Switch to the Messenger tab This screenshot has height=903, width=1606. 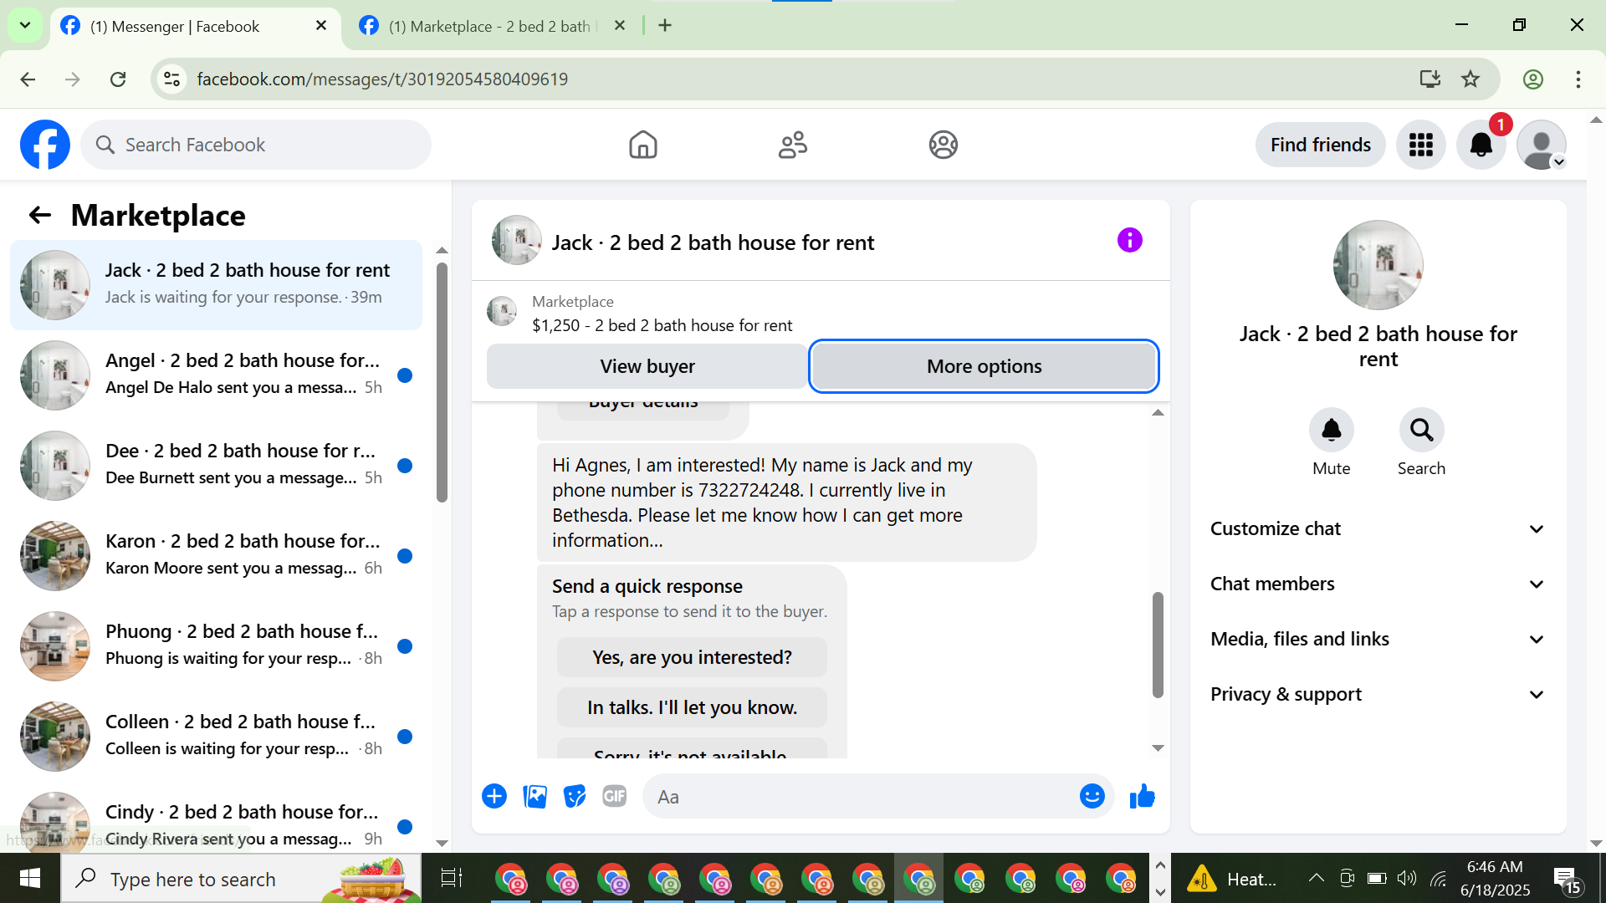[194, 26]
